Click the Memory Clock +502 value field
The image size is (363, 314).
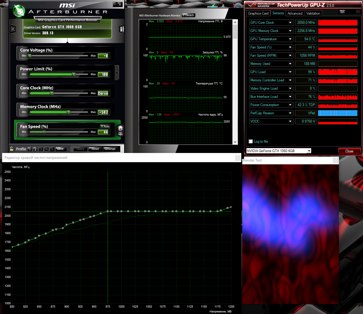103,112
